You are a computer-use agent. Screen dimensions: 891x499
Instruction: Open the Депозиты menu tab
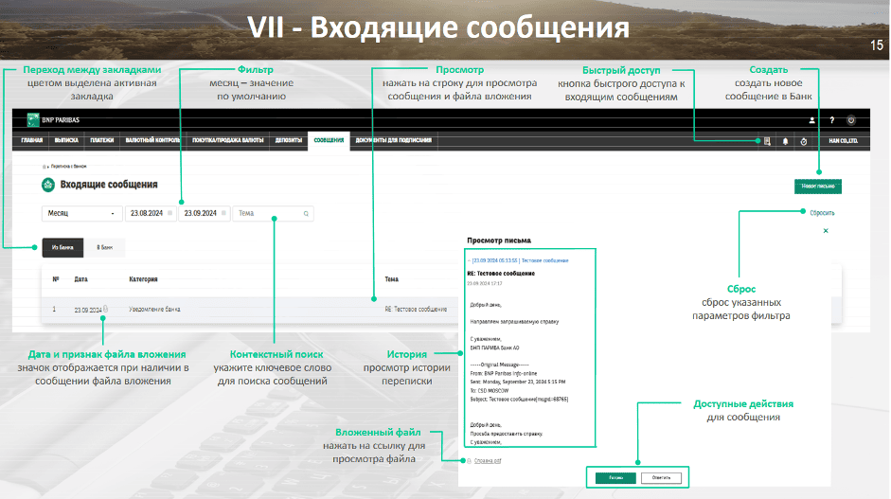tap(289, 140)
